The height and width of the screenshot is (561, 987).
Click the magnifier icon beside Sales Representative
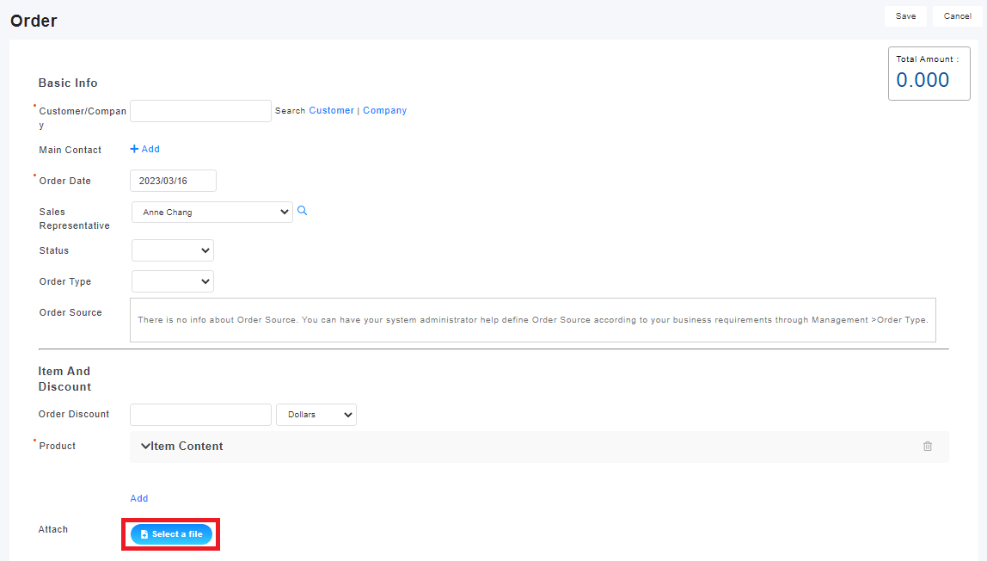pos(302,211)
